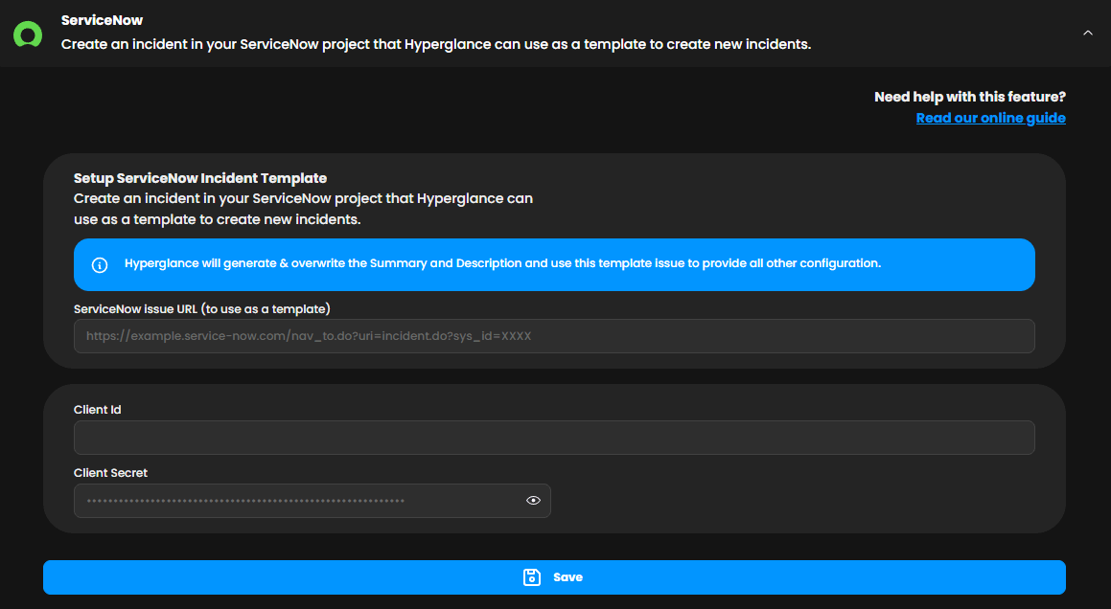This screenshot has height=609, width=1111.
Task: Select the Client Secret password field
Action: point(297,501)
